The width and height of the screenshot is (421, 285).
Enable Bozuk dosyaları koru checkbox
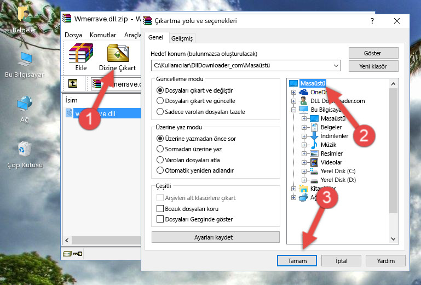160,209
